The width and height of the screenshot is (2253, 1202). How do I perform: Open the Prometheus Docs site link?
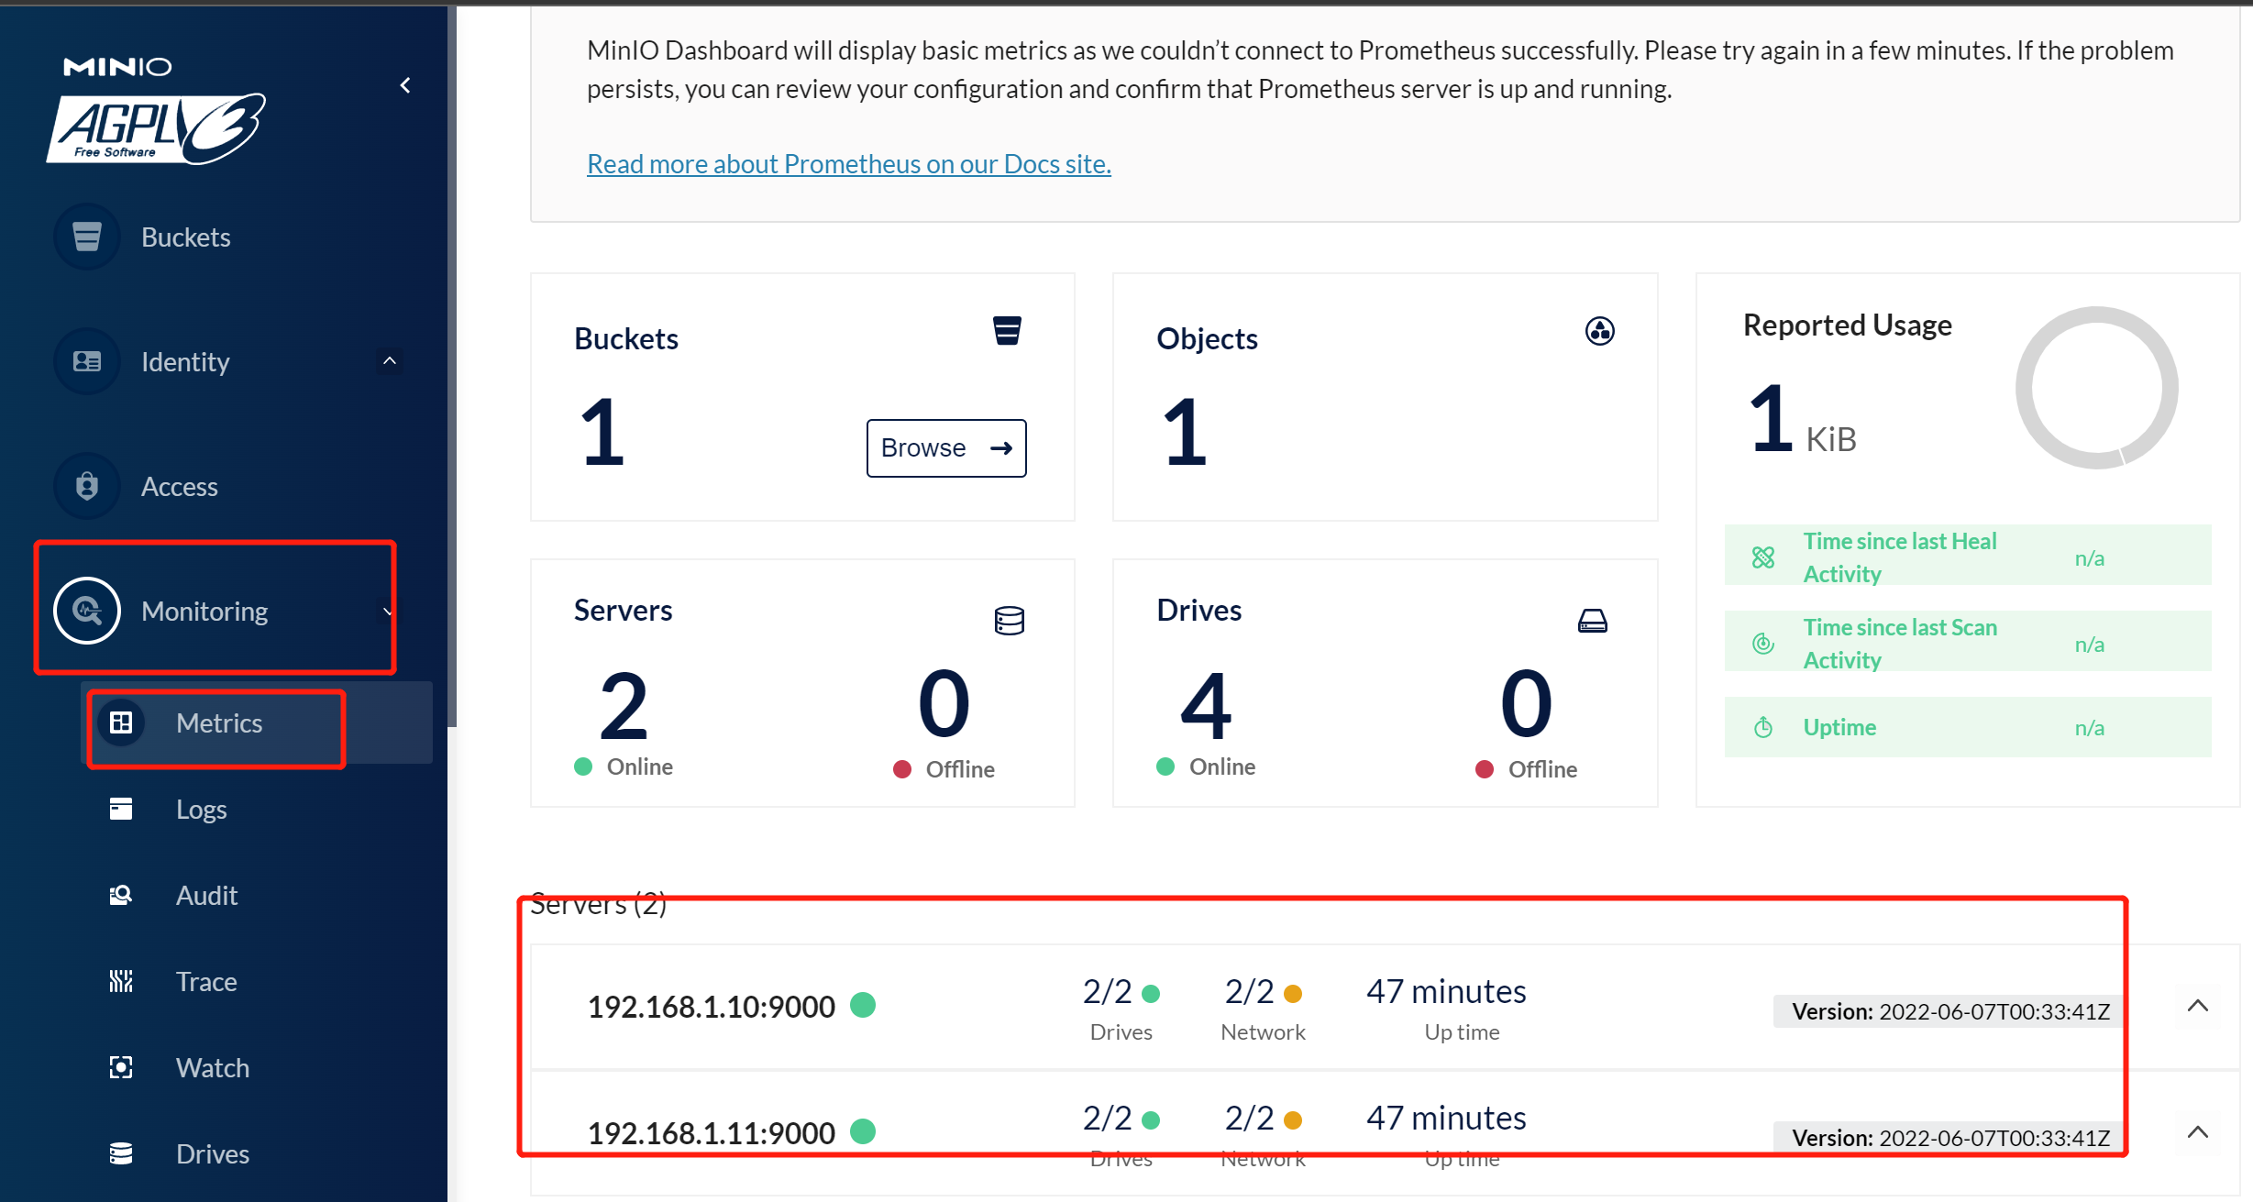click(849, 163)
